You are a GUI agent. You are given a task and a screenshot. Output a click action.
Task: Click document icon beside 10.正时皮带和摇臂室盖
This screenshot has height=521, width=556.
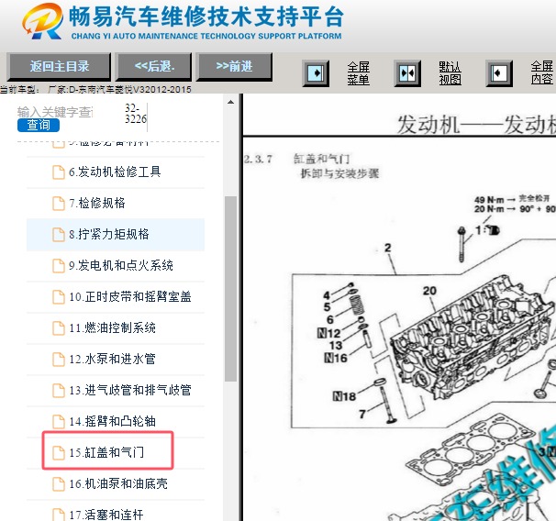coord(59,297)
